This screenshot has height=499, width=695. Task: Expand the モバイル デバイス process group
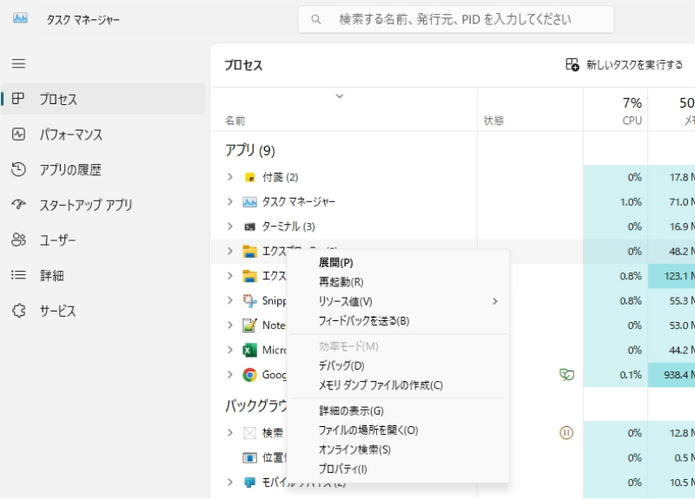click(x=229, y=483)
